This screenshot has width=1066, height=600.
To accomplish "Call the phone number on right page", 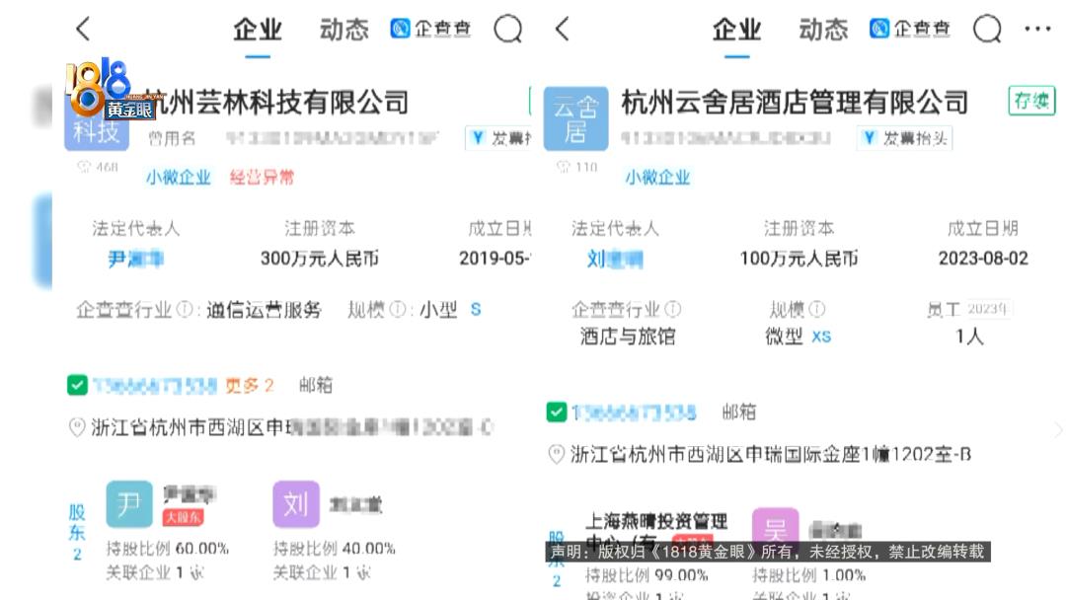I will pyautogui.click(x=634, y=412).
